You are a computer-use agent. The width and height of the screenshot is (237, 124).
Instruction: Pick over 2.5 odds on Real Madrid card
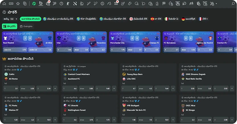pyautogui.click(x=15, y=49)
